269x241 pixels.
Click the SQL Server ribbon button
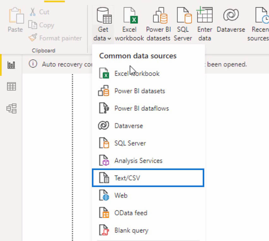[183, 25]
